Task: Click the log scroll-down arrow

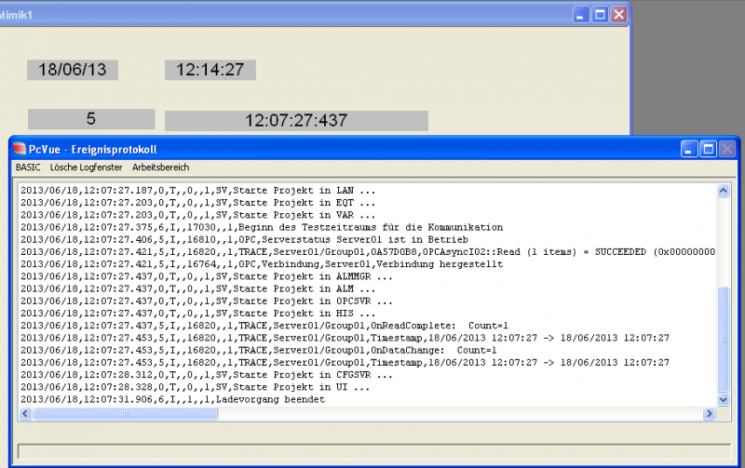Action: (x=724, y=400)
